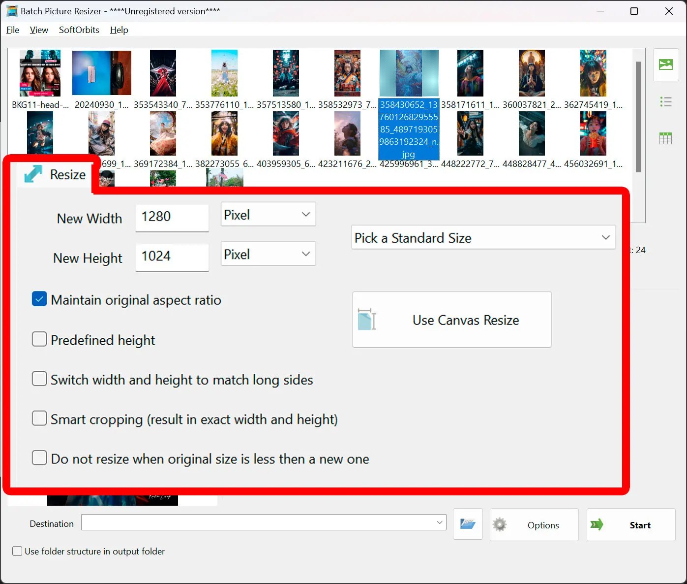Open Pick a Standard Size dropdown
Image resolution: width=687 pixels, height=584 pixels.
point(483,237)
